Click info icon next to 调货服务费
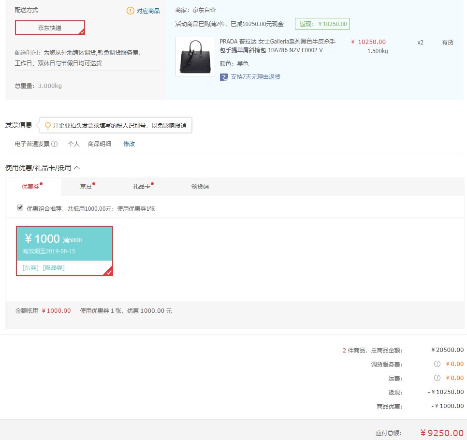The width and height of the screenshot is (467, 440). [437, 364]
